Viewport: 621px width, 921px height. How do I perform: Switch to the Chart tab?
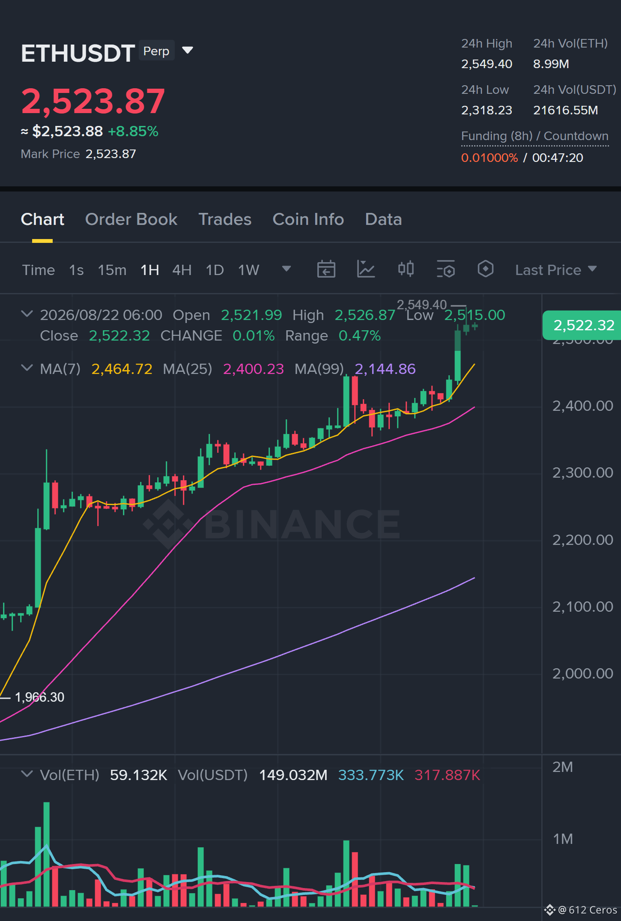pos(42,219)
